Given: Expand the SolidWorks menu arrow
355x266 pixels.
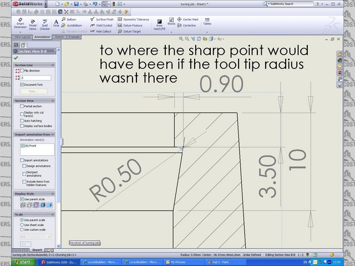Looking at the screenshot, I should pyautogui.click(x=46, y=4).
